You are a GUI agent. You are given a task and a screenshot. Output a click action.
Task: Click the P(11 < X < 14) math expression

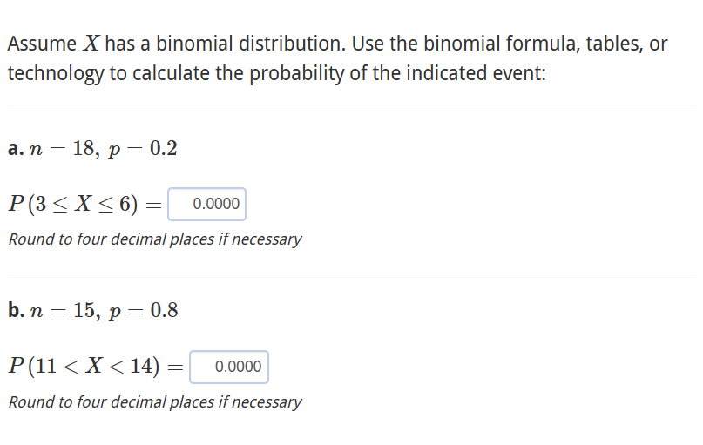(84, 366)
